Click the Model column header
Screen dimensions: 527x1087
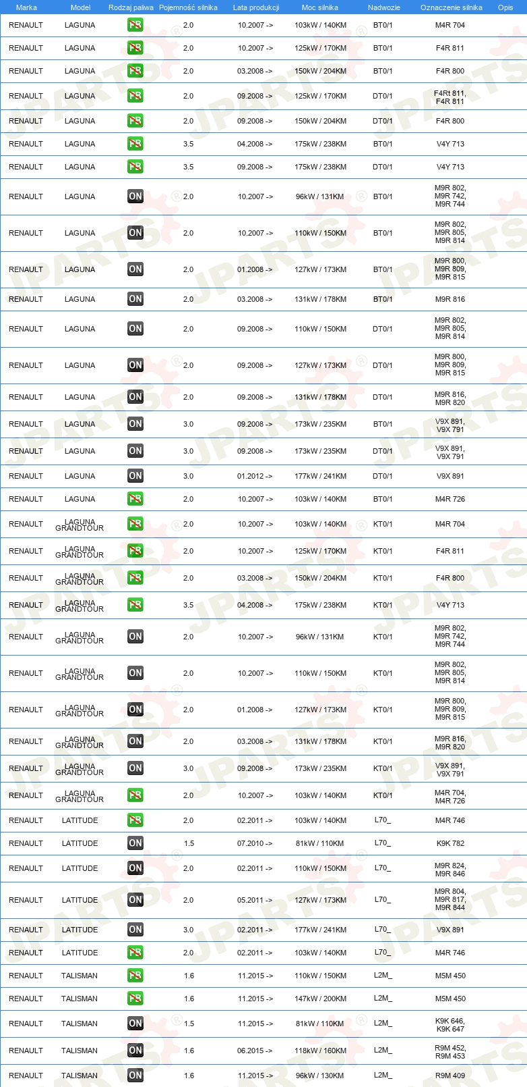pyautogui.click(x=80, y=7)
